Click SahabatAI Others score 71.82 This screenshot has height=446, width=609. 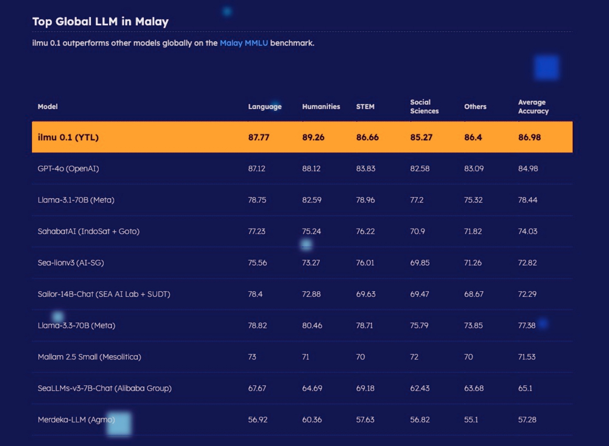473,231
